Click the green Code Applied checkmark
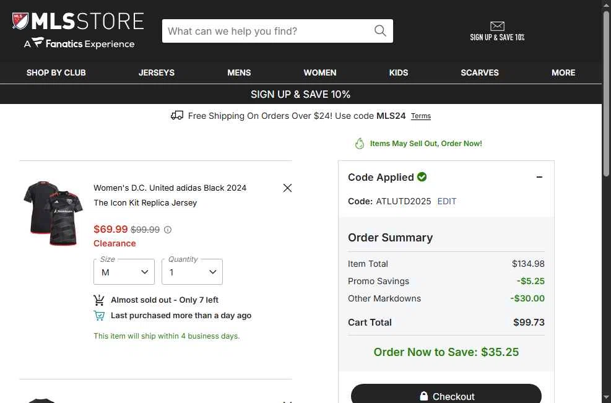This screenshot has height=403, width=611. 422,177
